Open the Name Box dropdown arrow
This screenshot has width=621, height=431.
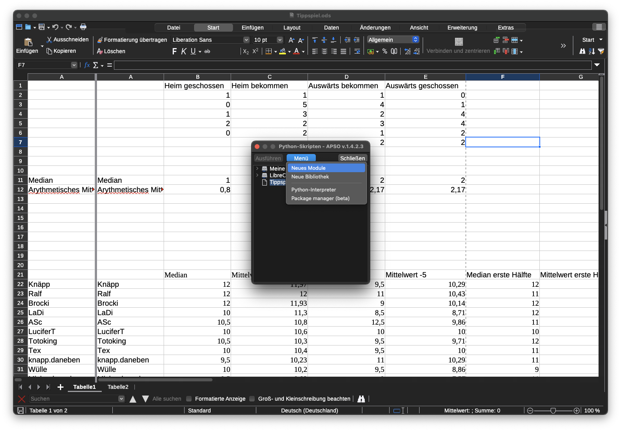(x=74, y=65)
